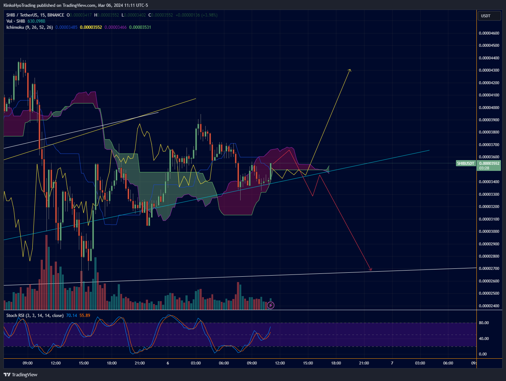Click the Stoch RSI K value 70.14

(x=72, y=316)
